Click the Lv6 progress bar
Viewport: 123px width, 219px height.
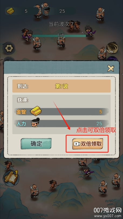pos(61,35)
